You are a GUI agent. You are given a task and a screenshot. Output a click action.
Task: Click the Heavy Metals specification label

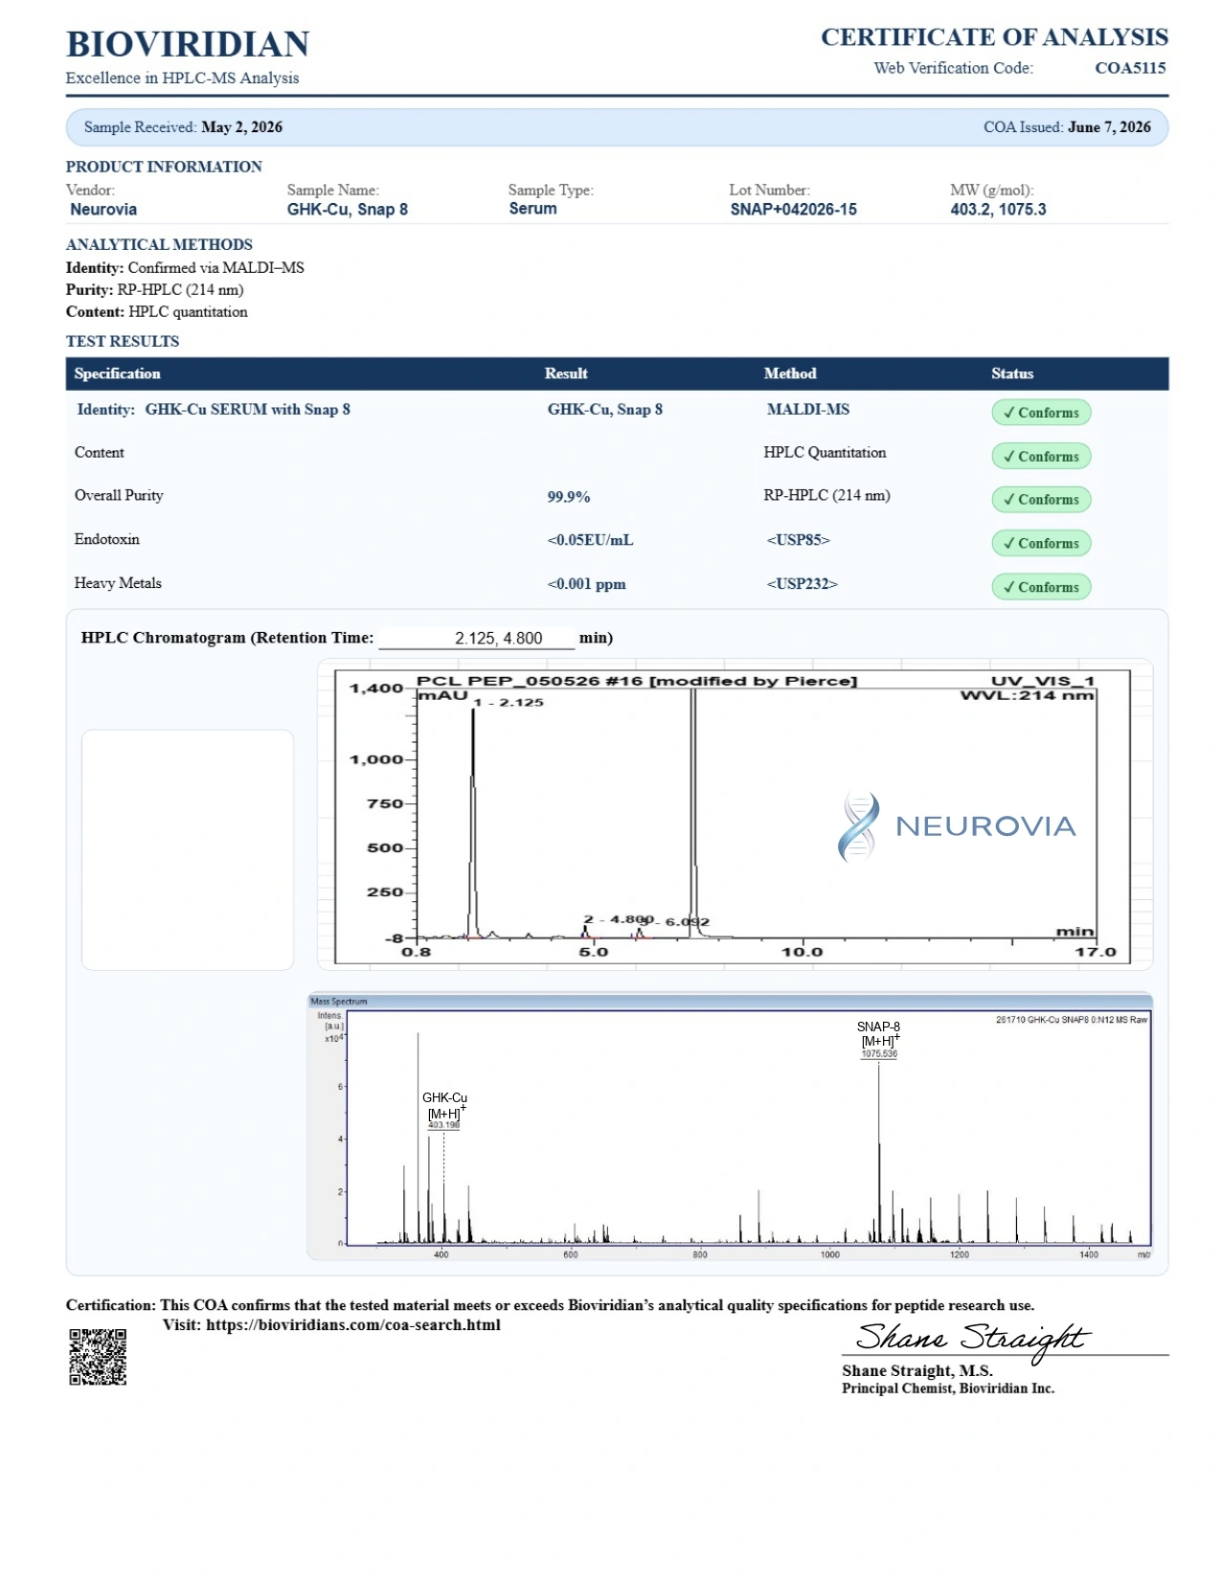click(118, 583)
